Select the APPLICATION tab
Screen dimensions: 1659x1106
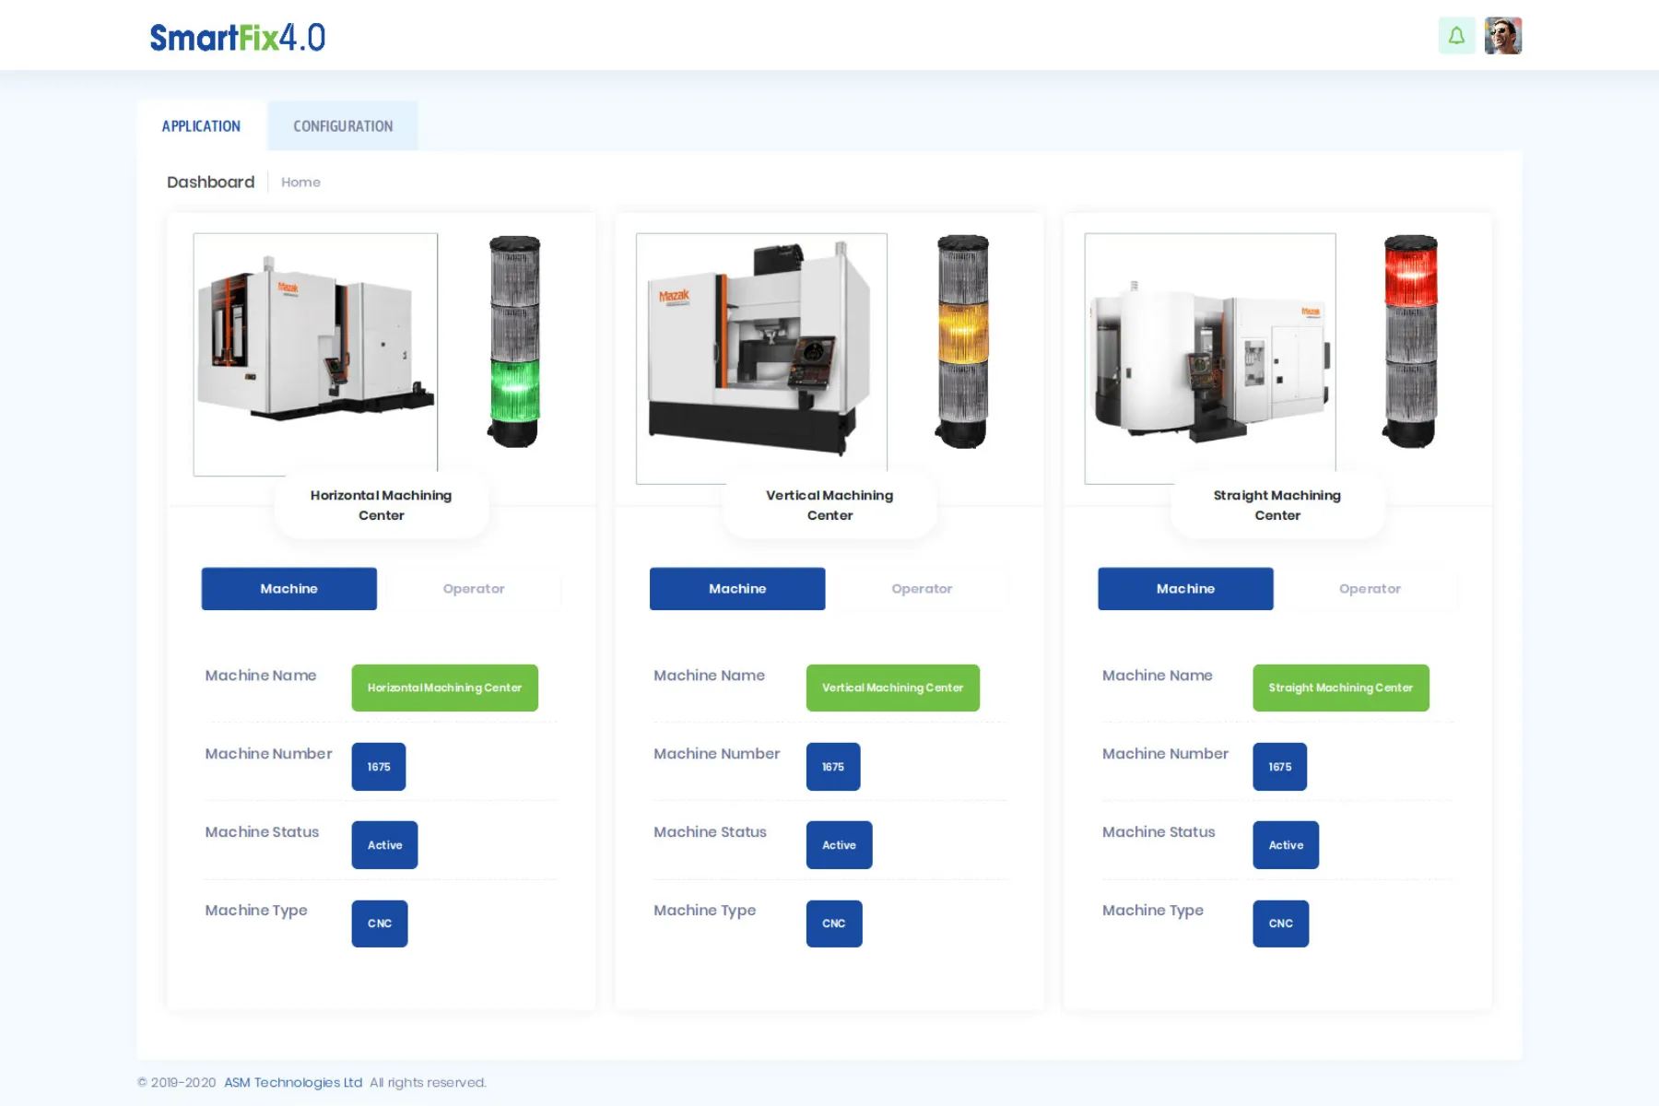pos(201,126)
